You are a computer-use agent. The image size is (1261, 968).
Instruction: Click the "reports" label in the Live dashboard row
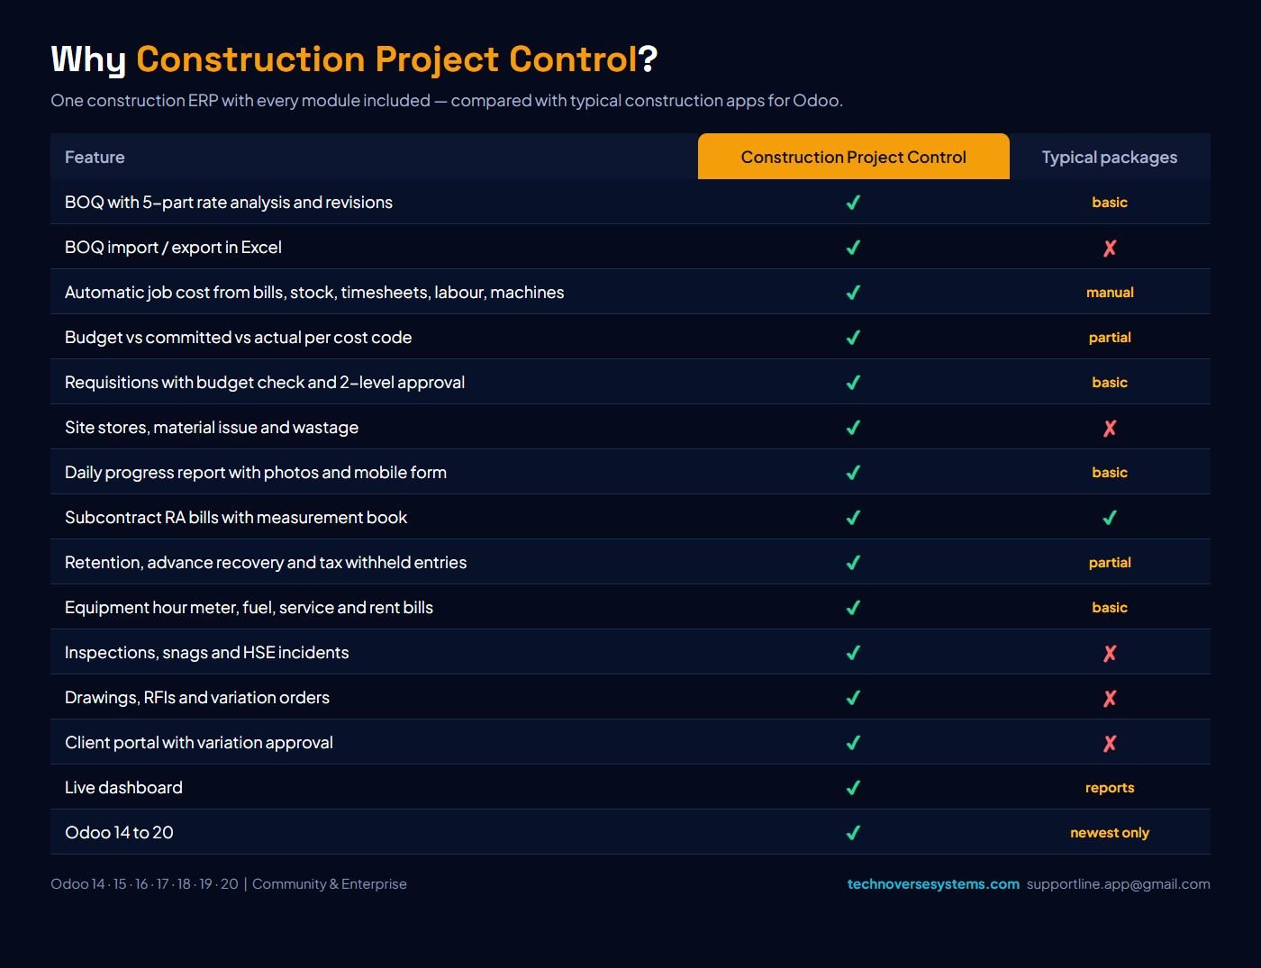(1110, 788)
